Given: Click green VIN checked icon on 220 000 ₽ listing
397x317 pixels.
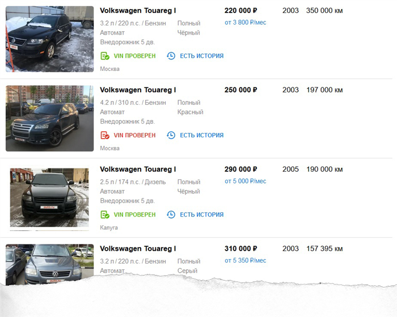Looking at the screenshot, I should click(105, 56).
